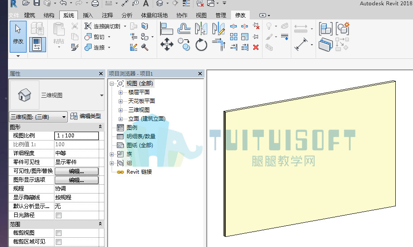Image resolution: width=413 pixels, height=247 pixels.
Task: Switch to the 系统 ribbon tab
Action: pos(69,15)
